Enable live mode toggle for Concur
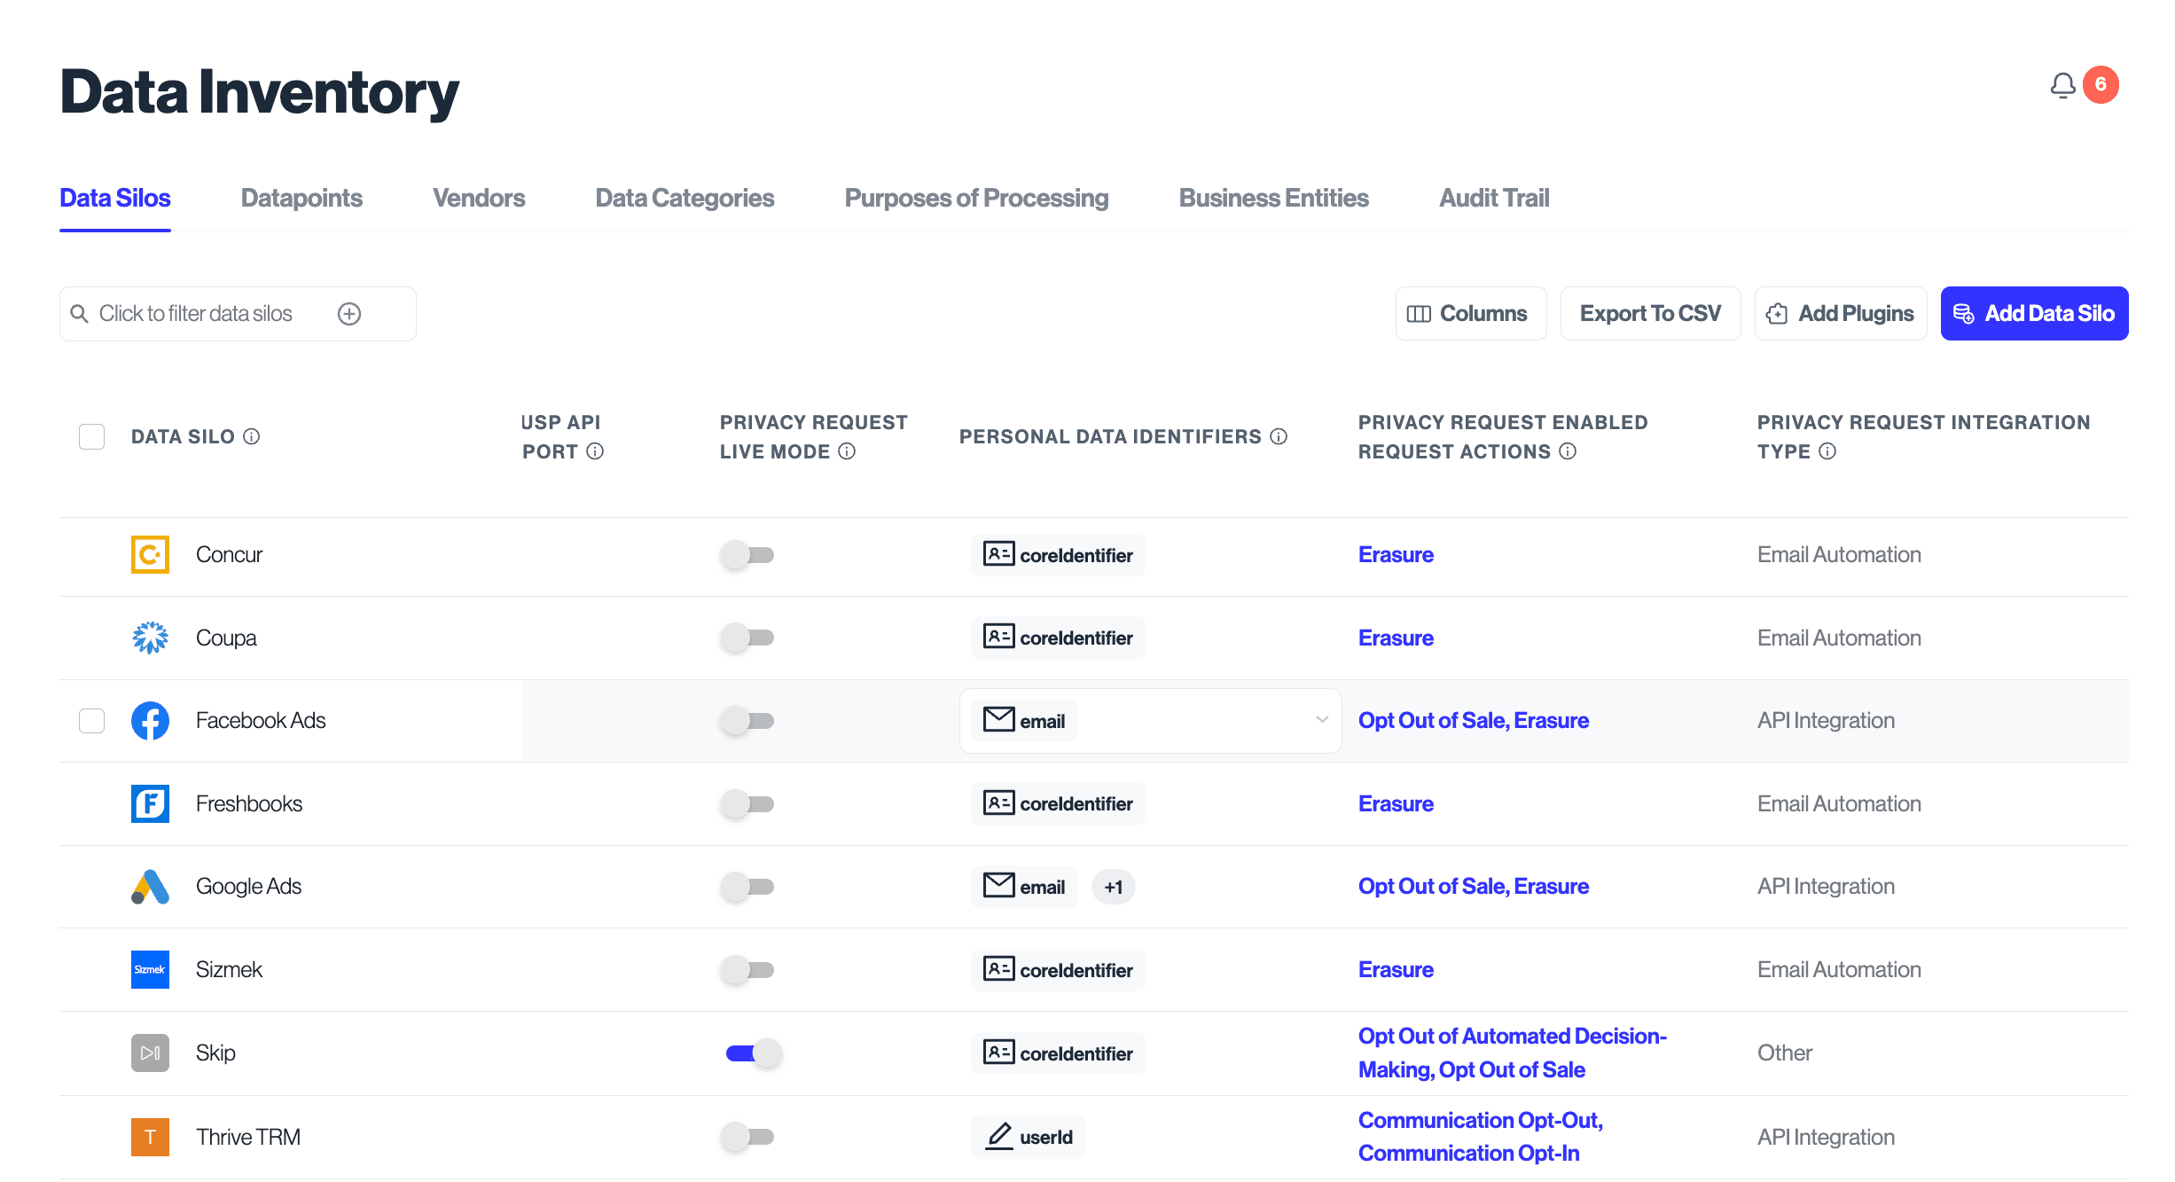 pyautogui.click(x=747, y=555)
